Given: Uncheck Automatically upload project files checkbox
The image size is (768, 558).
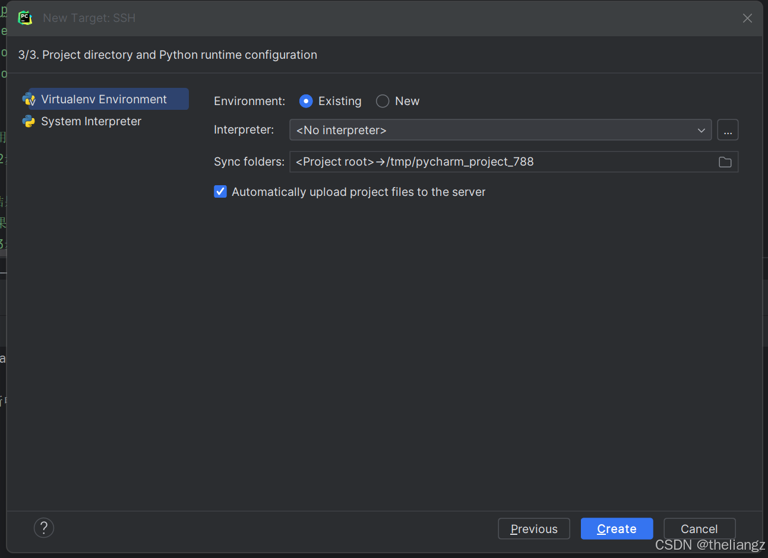Looking at the screenshot, I should (220, 192).
